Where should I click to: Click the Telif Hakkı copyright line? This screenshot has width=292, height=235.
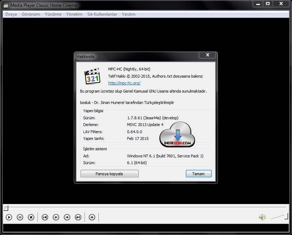coord(155,76)
